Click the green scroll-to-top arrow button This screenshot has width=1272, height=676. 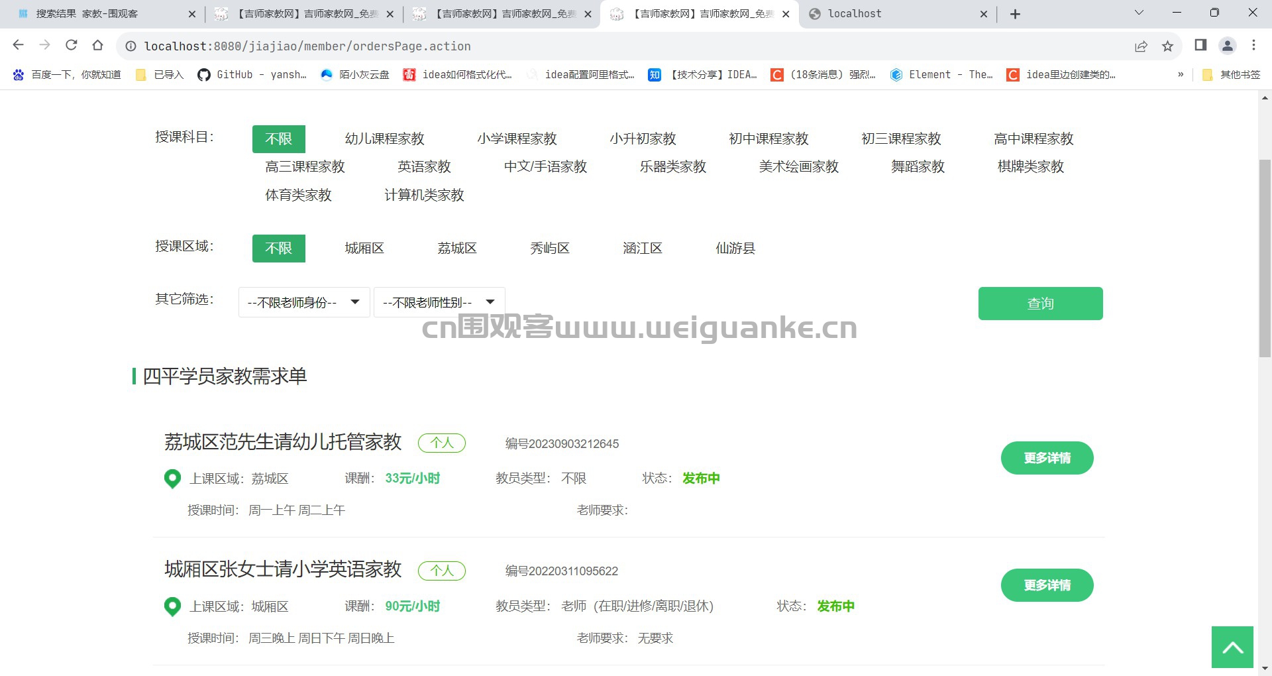[x=1232, y=647]
